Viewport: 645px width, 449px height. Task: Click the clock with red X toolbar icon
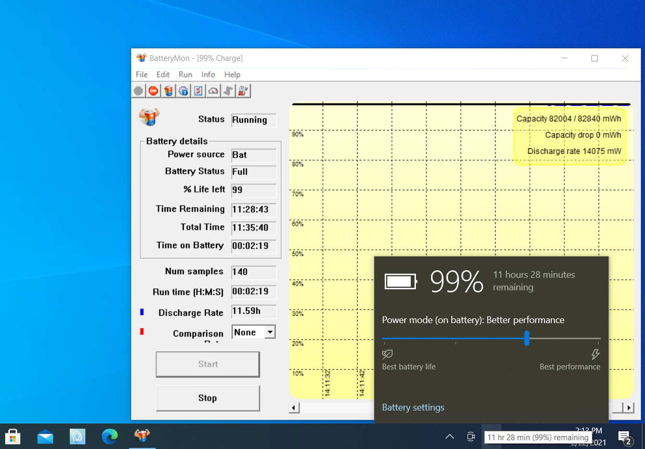(x=243, y=91)
